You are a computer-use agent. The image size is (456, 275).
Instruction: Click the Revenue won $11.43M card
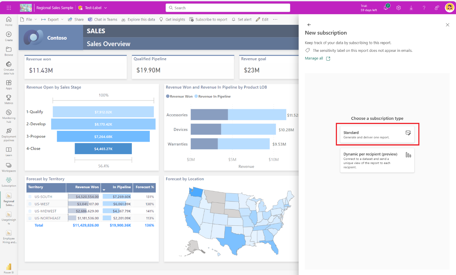click(x=76, y=67)
